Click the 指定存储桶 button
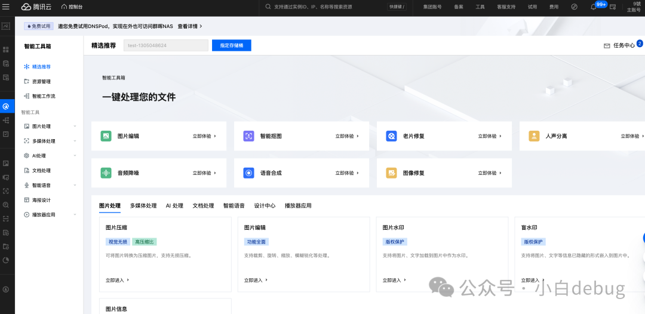 [x=232, y=45]
